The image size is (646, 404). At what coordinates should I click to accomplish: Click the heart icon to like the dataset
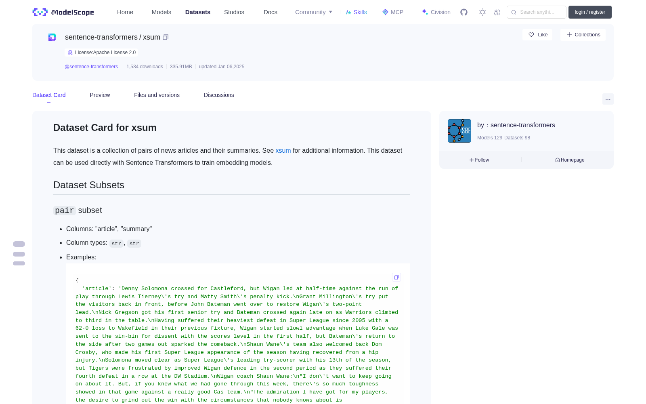tap(531, 35)
